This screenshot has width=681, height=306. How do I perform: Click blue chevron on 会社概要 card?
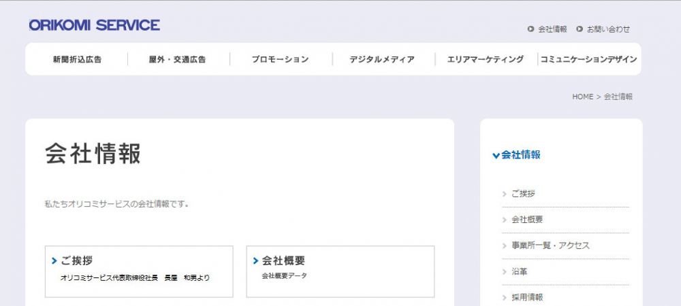pos(256,260)
